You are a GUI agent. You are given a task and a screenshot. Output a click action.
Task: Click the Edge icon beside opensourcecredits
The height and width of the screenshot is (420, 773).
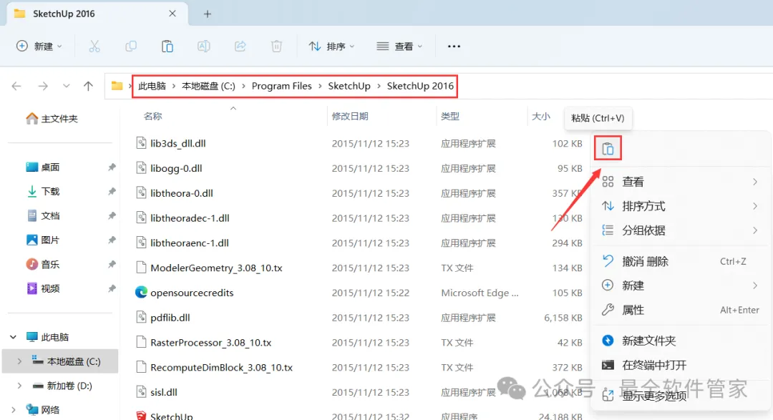pyautogui.click(x=141, y=293)
